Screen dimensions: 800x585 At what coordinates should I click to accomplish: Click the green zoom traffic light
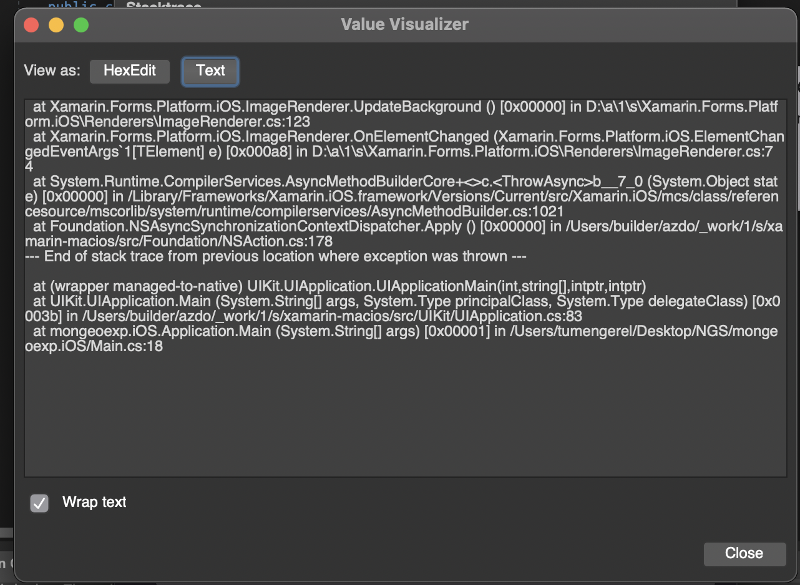[x=80, y=24]
